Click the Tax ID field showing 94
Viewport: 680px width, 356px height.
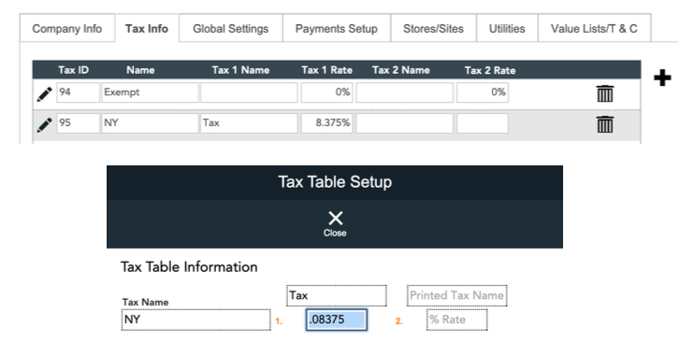78,93
